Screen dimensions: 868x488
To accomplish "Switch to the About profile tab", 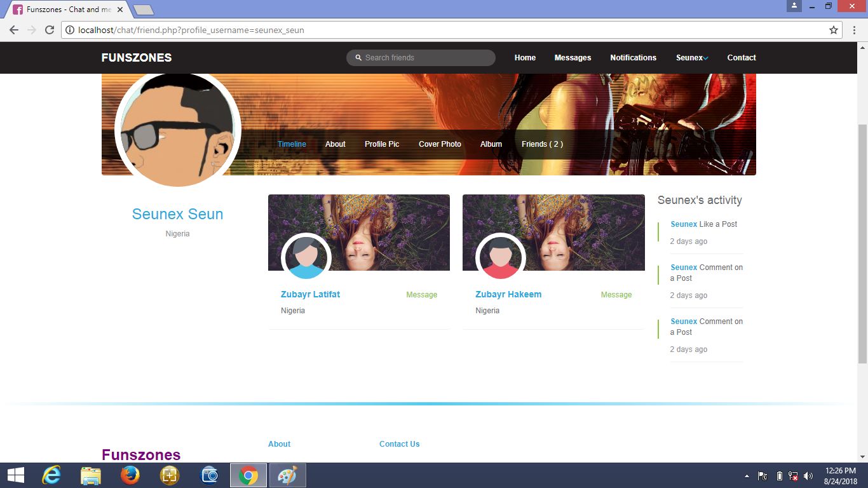I will 336,144.
